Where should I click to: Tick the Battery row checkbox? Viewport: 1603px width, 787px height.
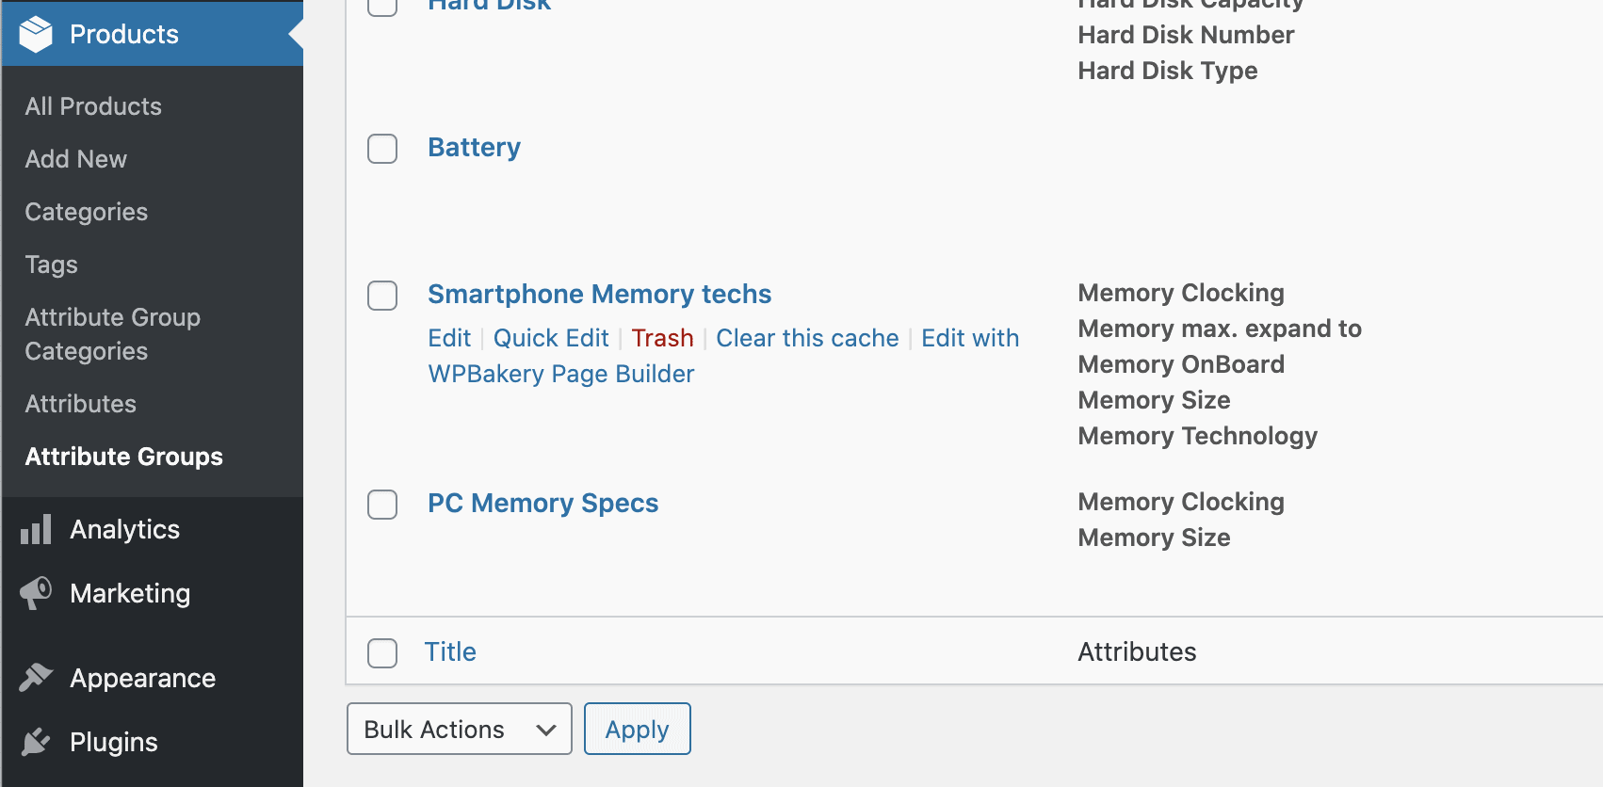[382, 149]
